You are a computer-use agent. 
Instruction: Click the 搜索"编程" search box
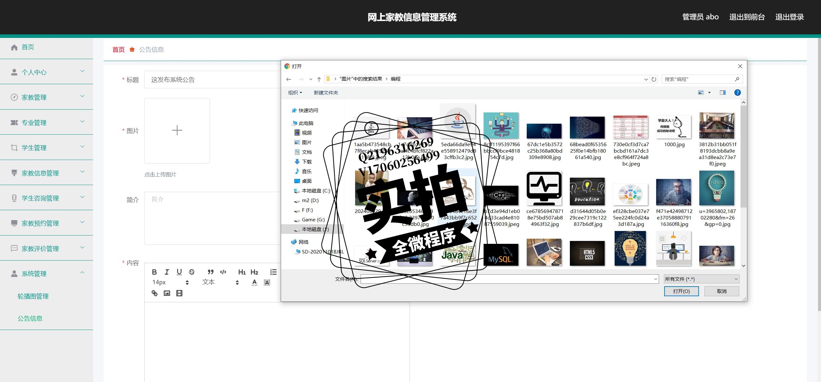pyautogui.click(x=702, y=79)
